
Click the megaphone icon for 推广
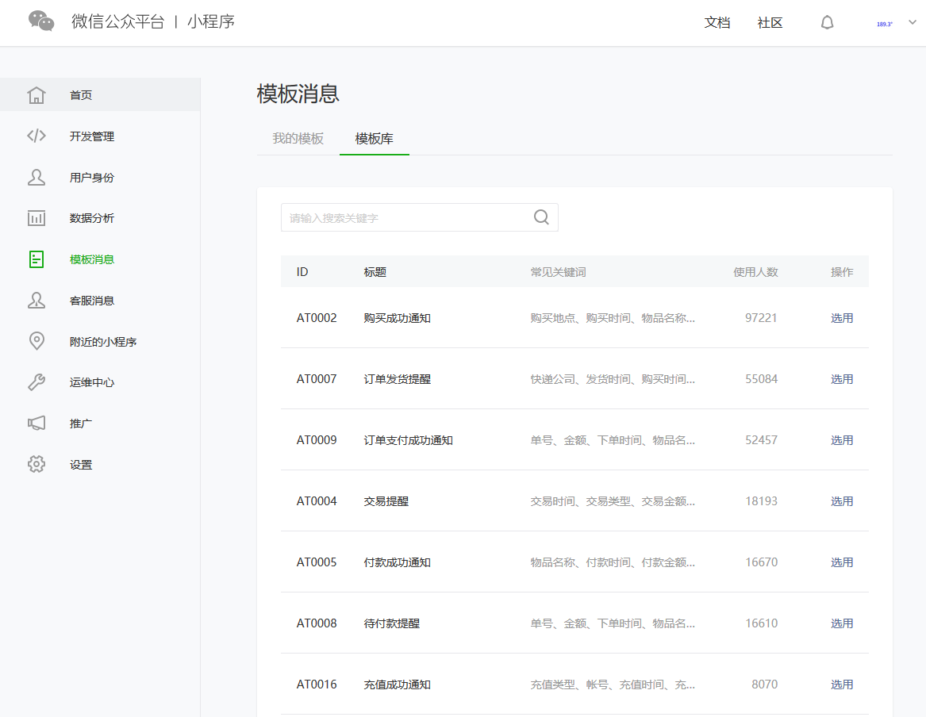(x=37, y=423)
